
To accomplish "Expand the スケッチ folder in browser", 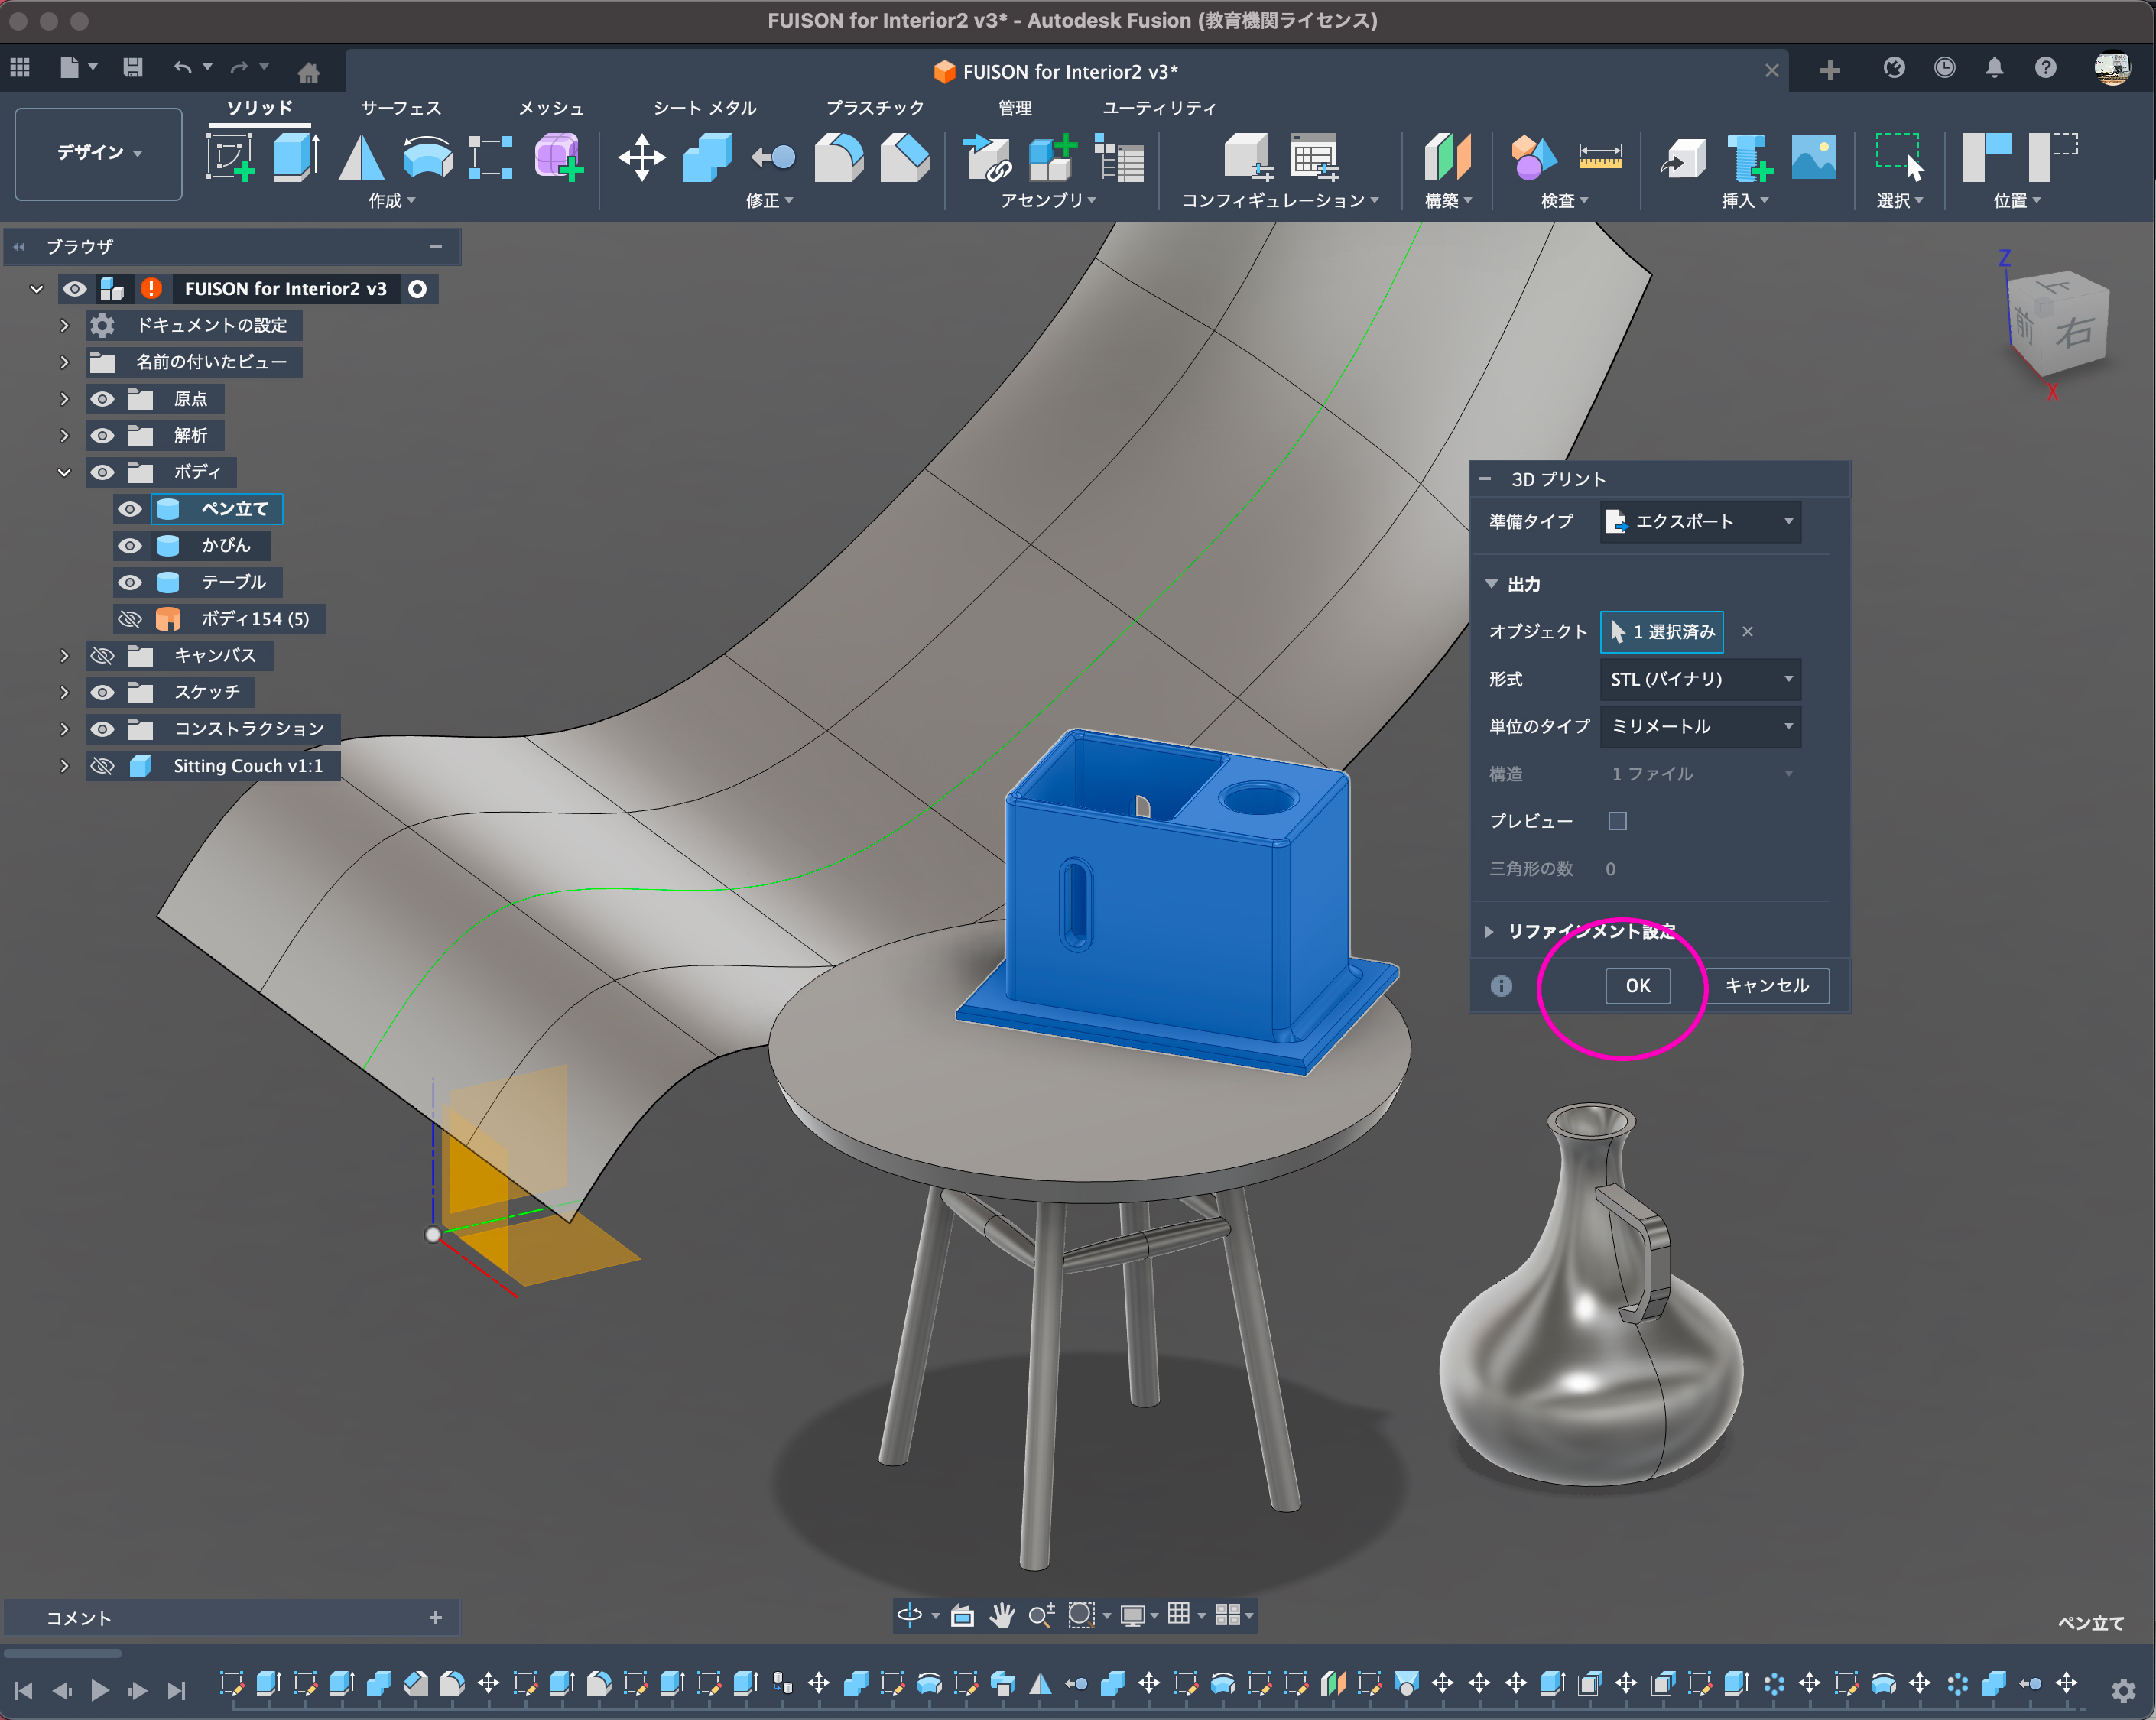I will tap(64, 692).
